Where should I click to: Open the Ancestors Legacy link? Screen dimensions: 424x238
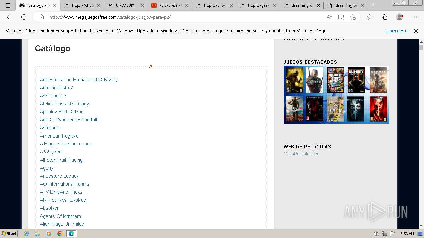59,176
